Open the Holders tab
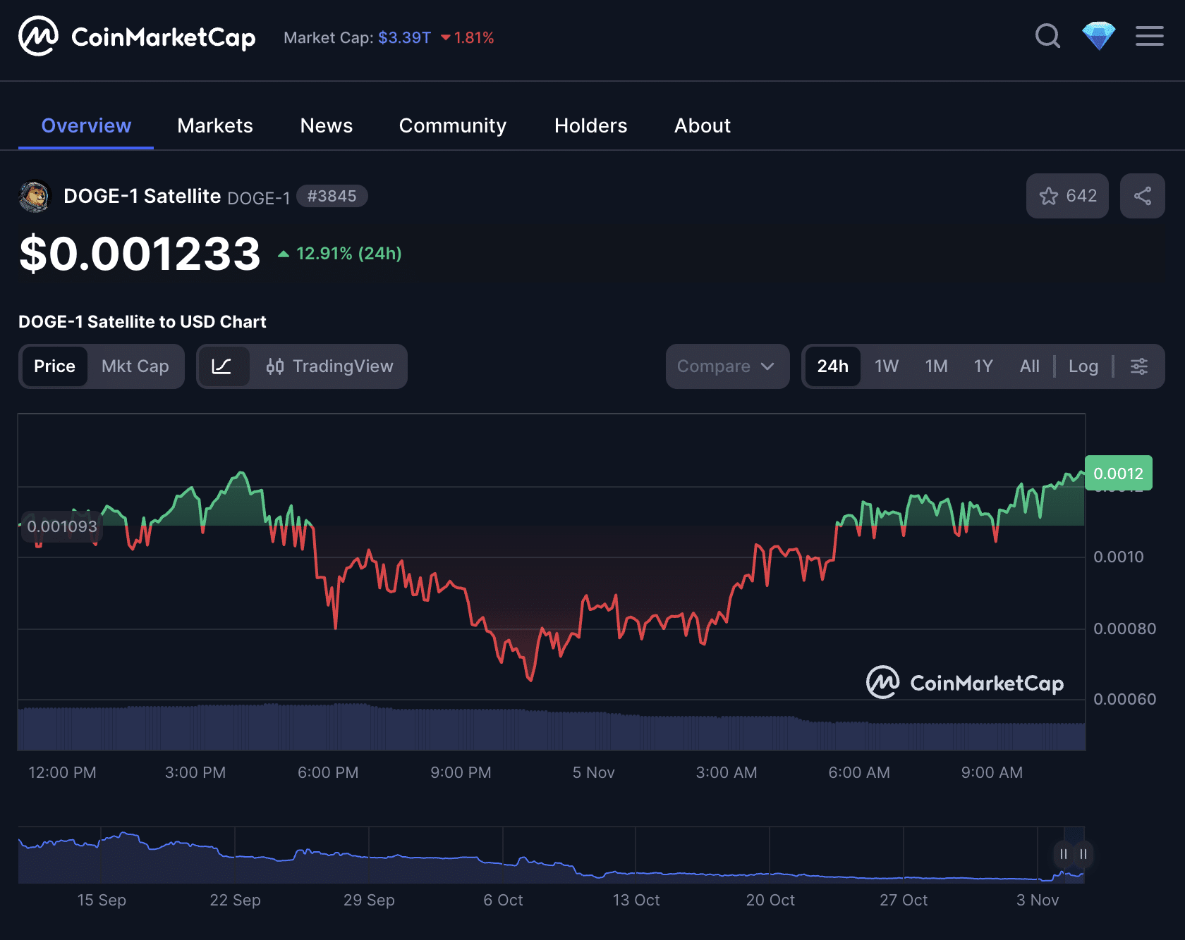 590,125
